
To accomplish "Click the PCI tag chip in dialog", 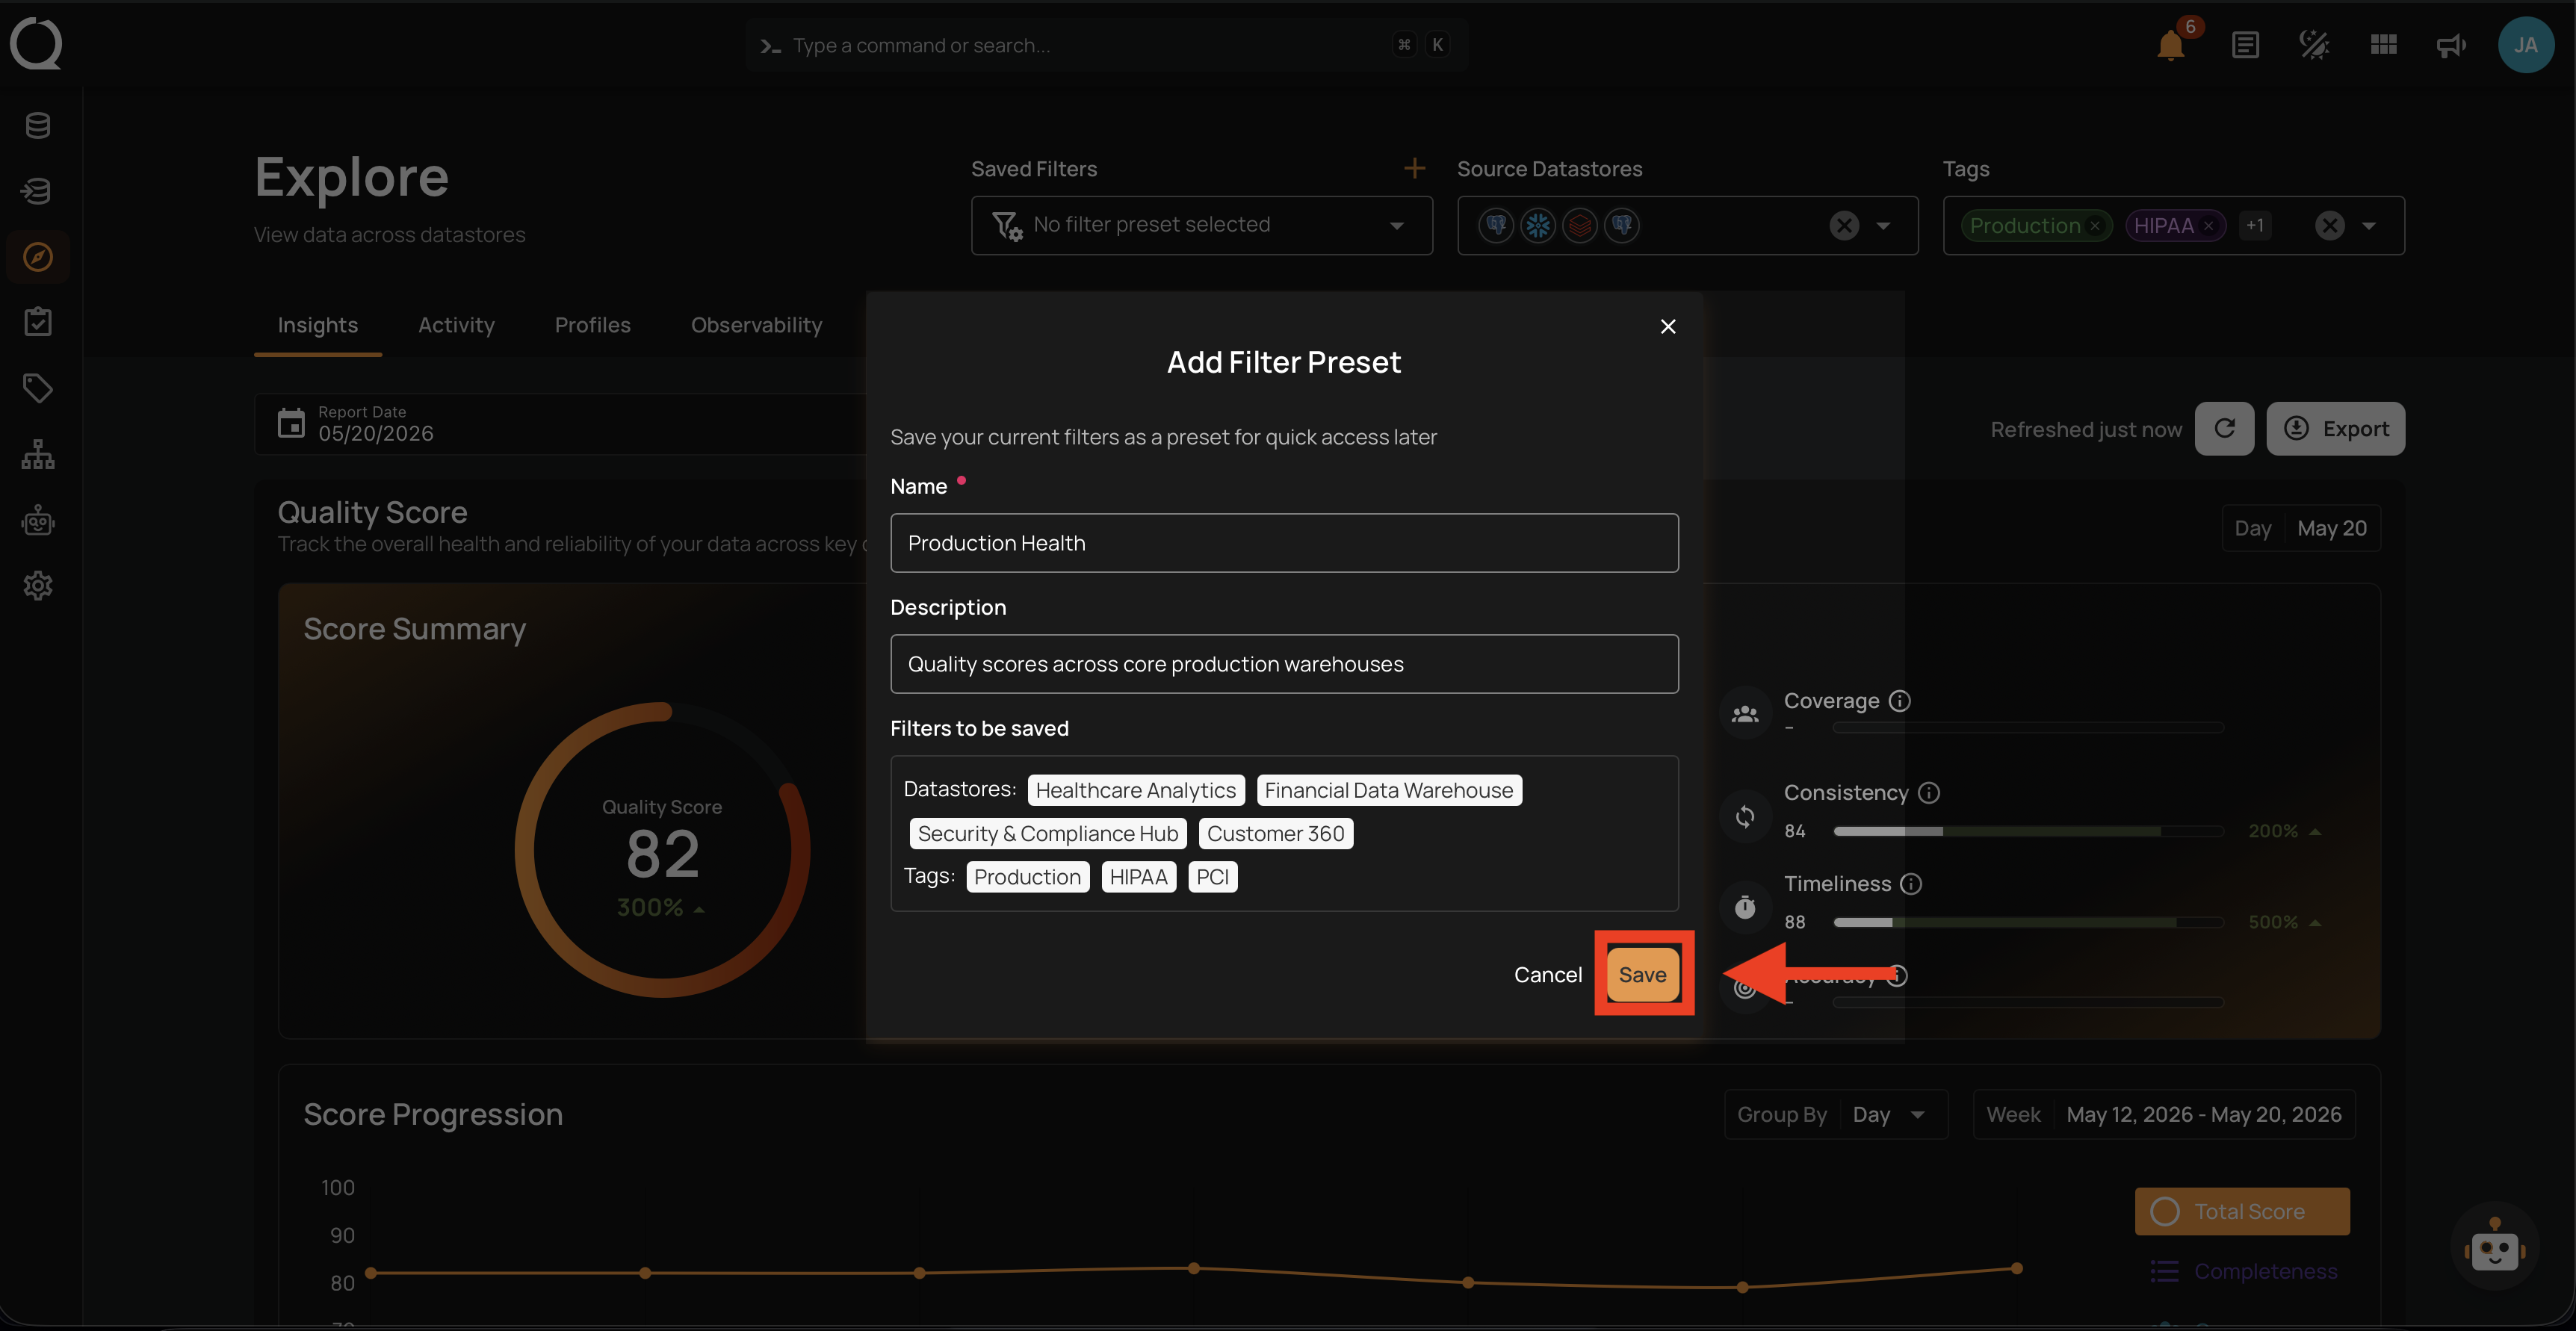I will tap(1212, 877).
